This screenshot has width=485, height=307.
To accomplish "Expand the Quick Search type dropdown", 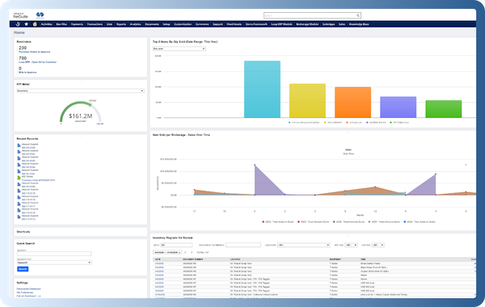I will point(54,263).
